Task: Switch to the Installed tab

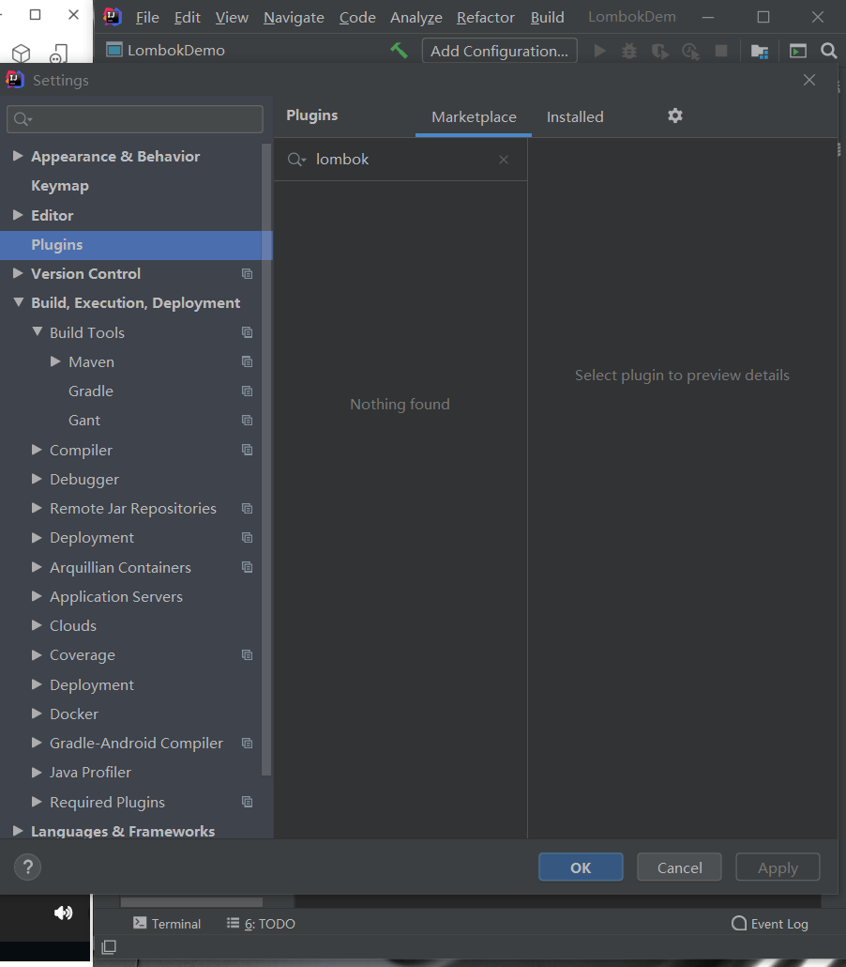Action: point(575,116)
